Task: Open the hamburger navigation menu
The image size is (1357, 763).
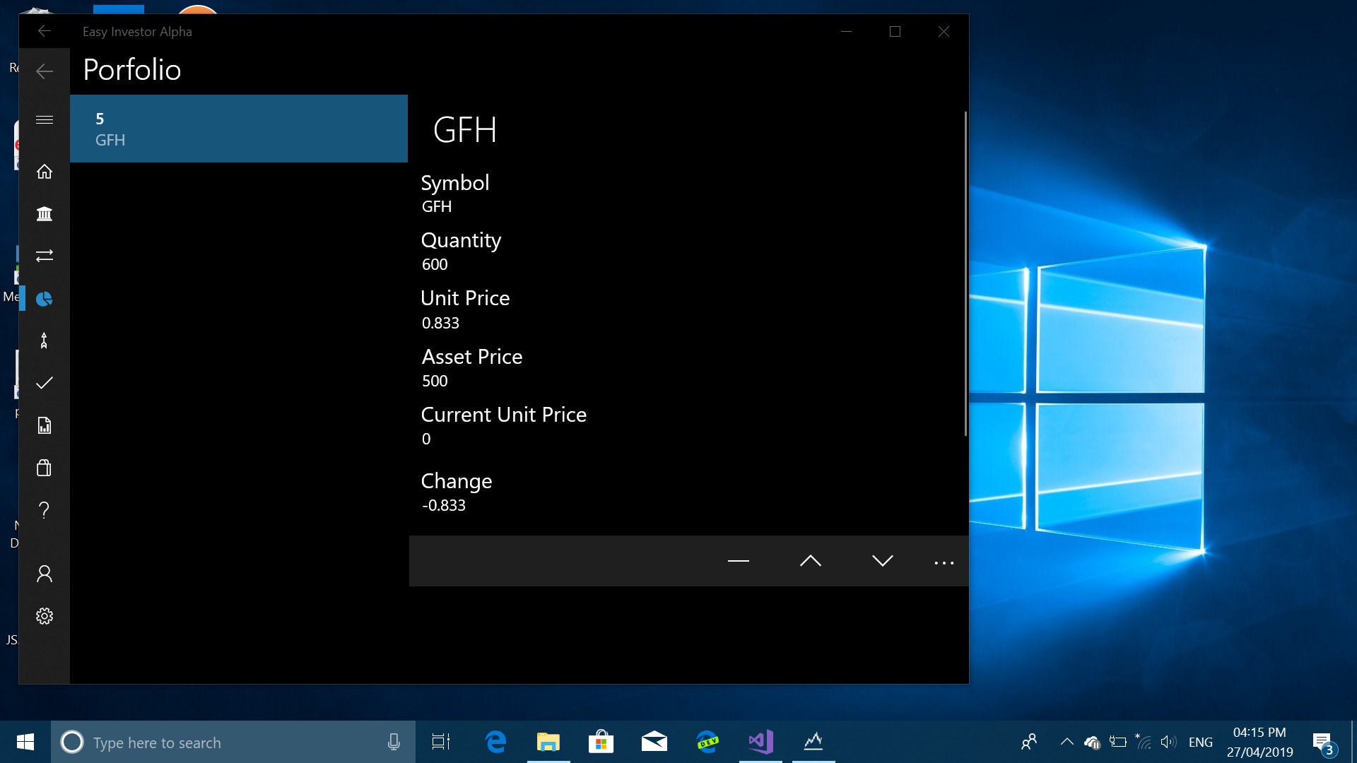Action: (45, 120)
